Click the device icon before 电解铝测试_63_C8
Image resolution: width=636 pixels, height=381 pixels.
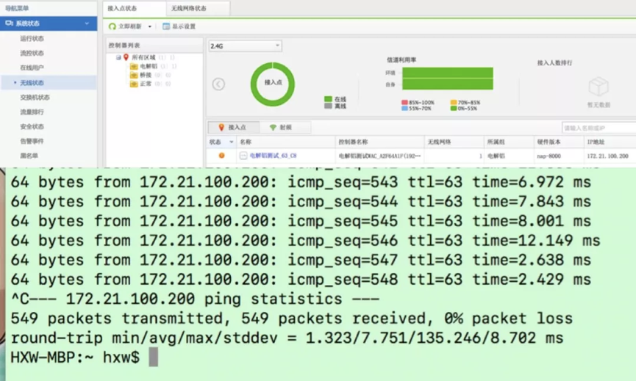click(x=243, y=156)
